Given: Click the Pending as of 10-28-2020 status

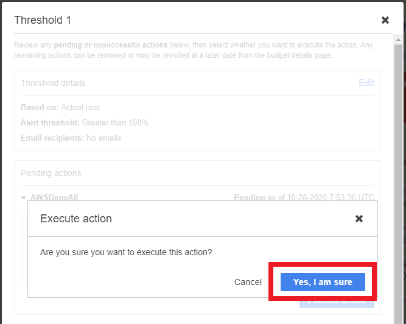Looking at the screenshot, I should (x=304, y=197).
